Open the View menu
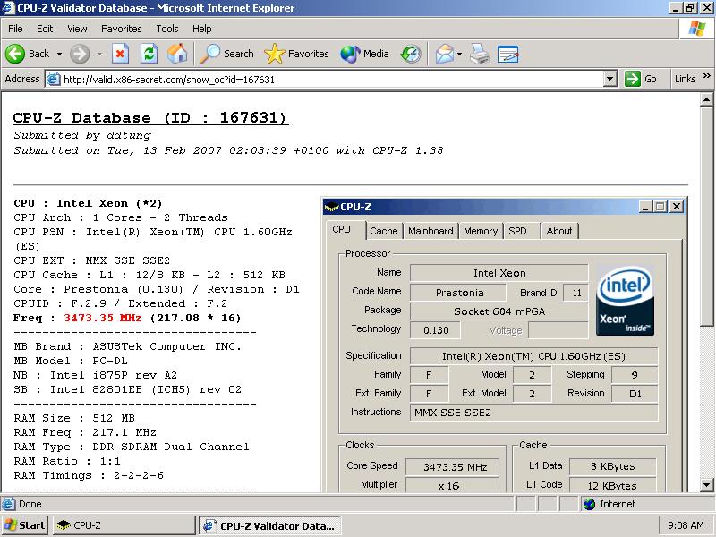716x537 pixels. tap(77, 29)
